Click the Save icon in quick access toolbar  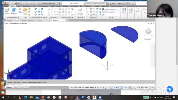pyautogui.click(x=16, y=4)
